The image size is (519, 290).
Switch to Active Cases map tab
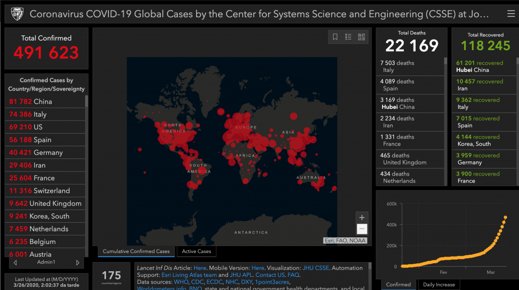pos(197,252)
